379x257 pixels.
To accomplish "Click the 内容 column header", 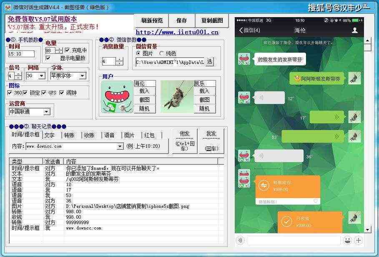I will (x=141, y=161).
